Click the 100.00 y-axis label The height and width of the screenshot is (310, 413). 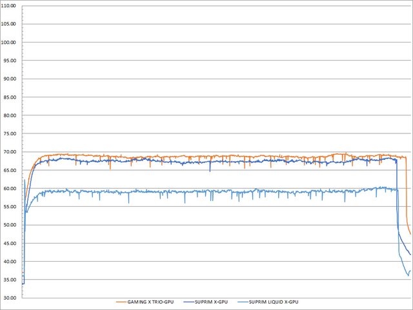(x=12, y=43)
